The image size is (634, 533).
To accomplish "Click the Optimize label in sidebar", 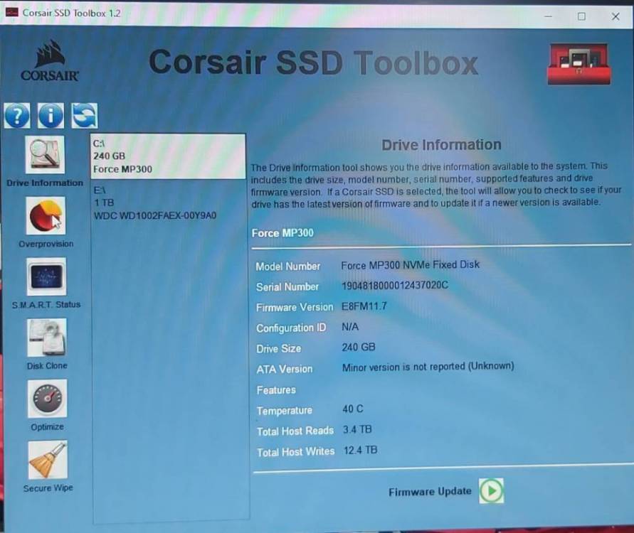I will click(47, 427).
